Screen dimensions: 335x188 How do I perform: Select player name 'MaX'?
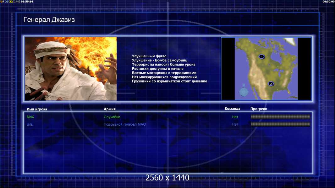pyautogui.click(x=30, y=117)
